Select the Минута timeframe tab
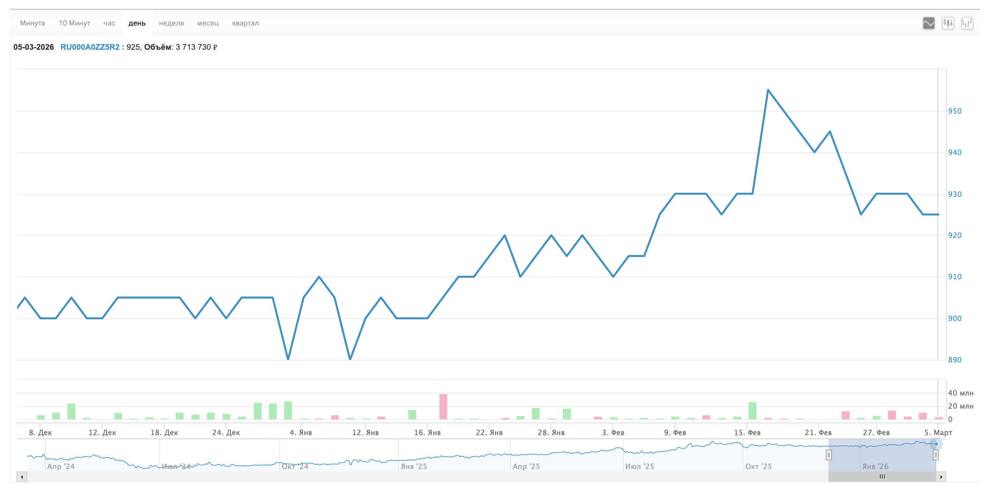The image size is (991, 488). click(33, 23)
